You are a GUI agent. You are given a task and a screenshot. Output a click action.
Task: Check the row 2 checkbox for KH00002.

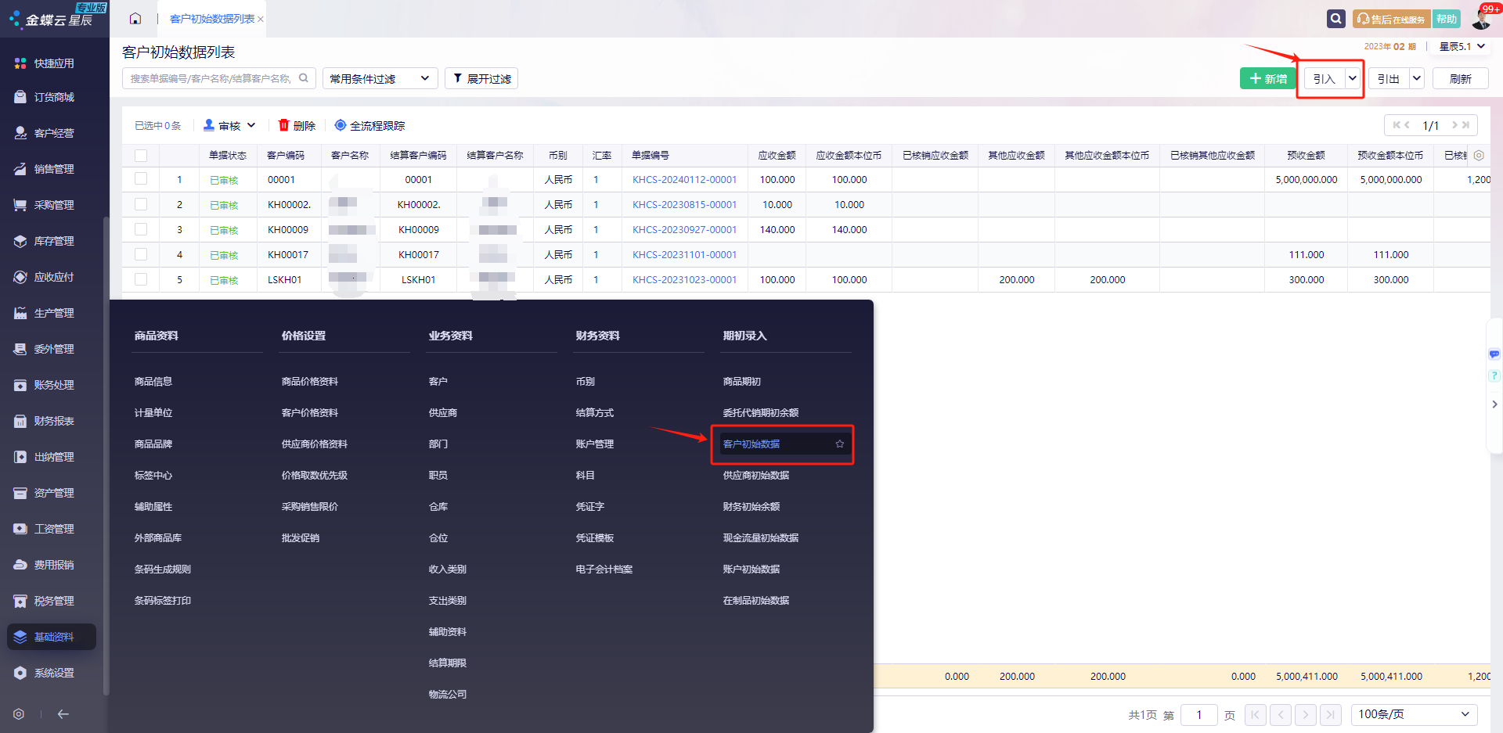(x=141, y=204)
